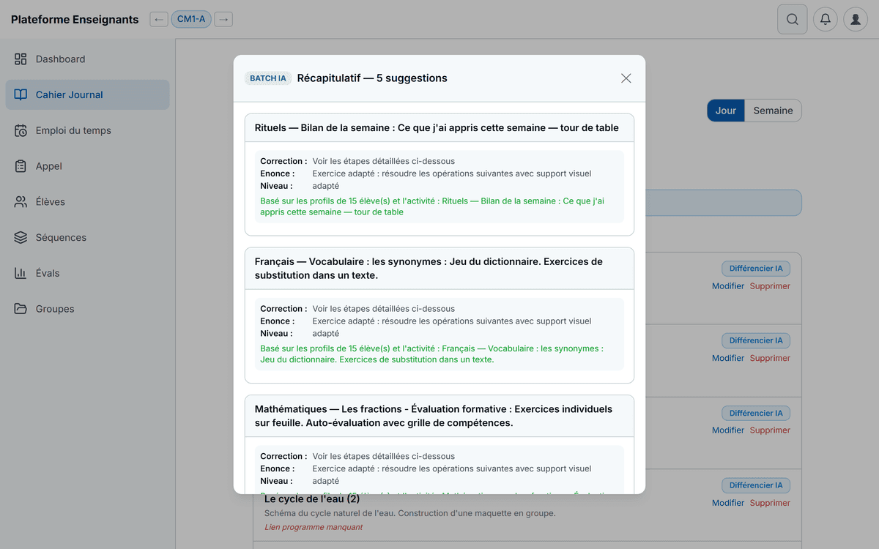This screenshot has height=549, width=879.
Task: Select the CM1-A class chip
Action: 191,20
